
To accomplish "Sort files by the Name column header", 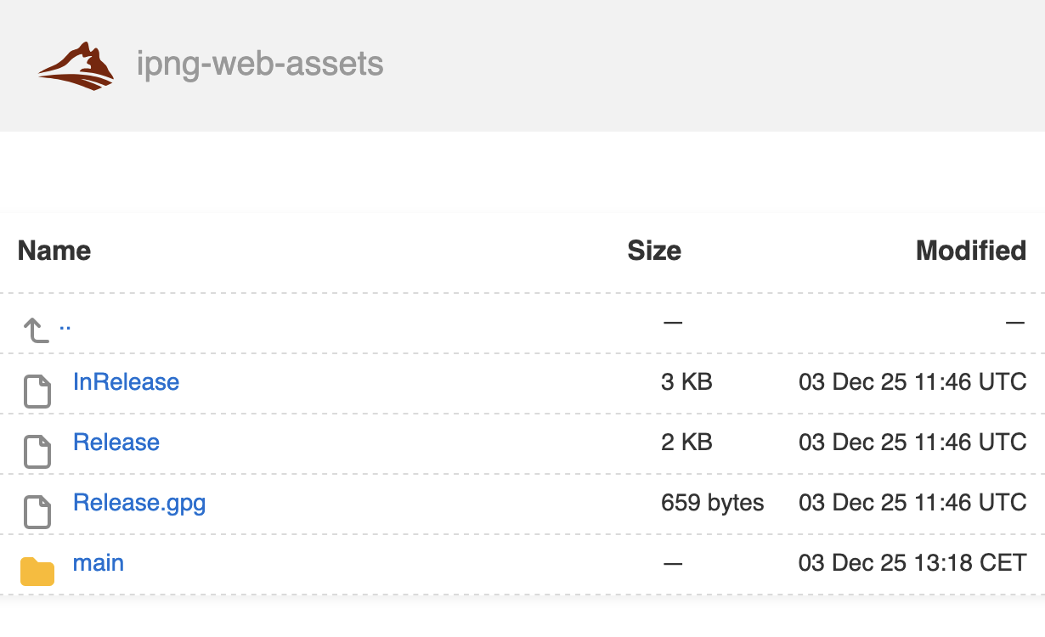I will (54, 251).
